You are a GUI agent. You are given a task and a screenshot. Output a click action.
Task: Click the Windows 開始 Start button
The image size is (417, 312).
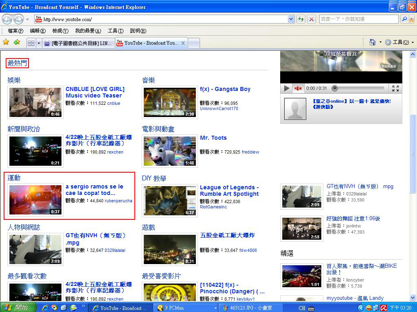18,308
